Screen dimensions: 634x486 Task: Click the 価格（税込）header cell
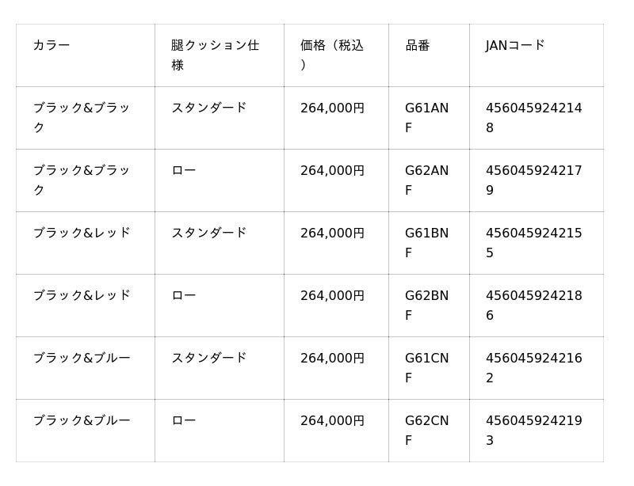point(332,55)
